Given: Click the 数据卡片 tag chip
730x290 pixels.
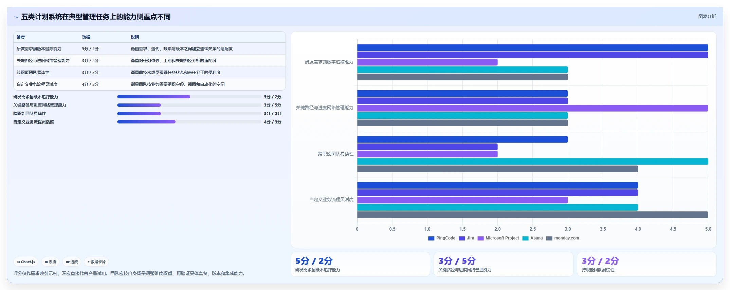Looking at the screenshot, I should [96, 262].
